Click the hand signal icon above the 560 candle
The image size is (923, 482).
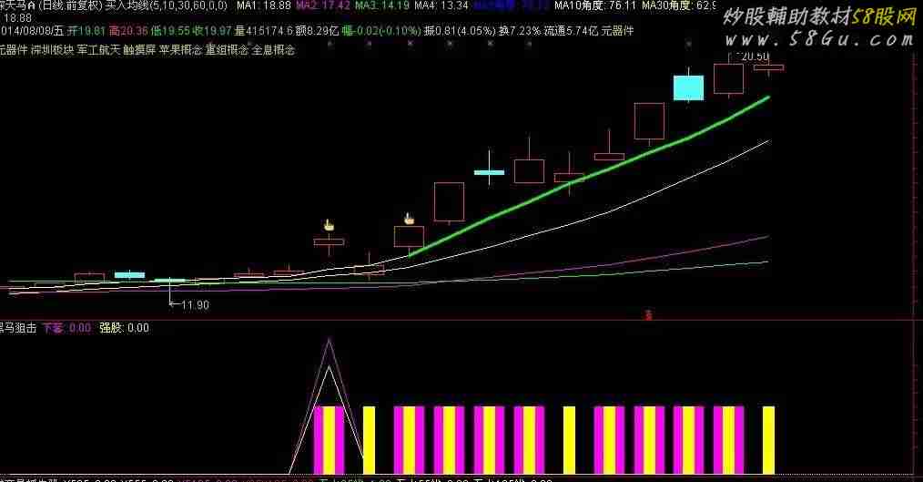click(x=329, y=225)
